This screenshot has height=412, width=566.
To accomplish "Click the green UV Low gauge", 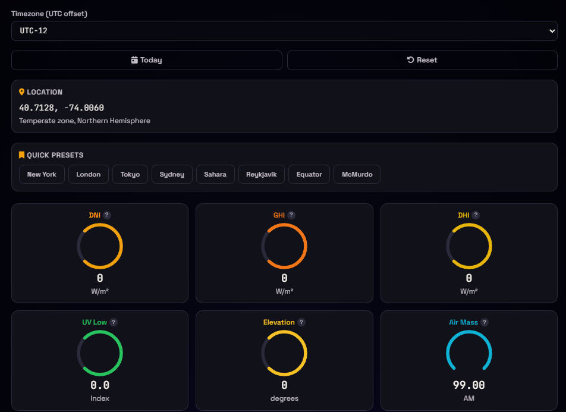I will tap(100, 353).
